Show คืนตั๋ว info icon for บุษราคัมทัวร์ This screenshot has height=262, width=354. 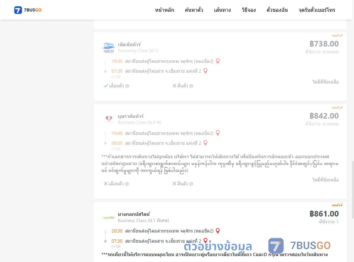[x=191, y=184]
